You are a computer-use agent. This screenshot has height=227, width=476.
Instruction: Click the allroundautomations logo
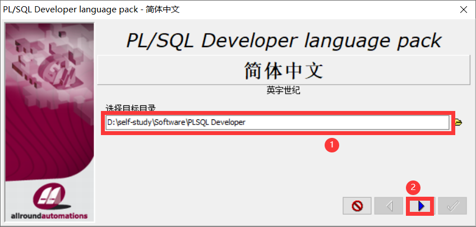49,201
